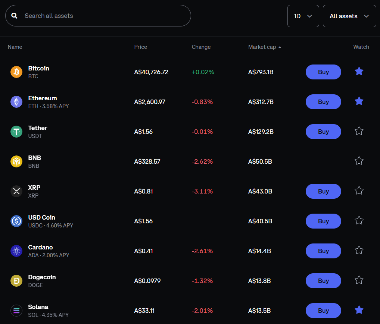
Task: Click BNB price A$328.57
Action: [147, 161]
